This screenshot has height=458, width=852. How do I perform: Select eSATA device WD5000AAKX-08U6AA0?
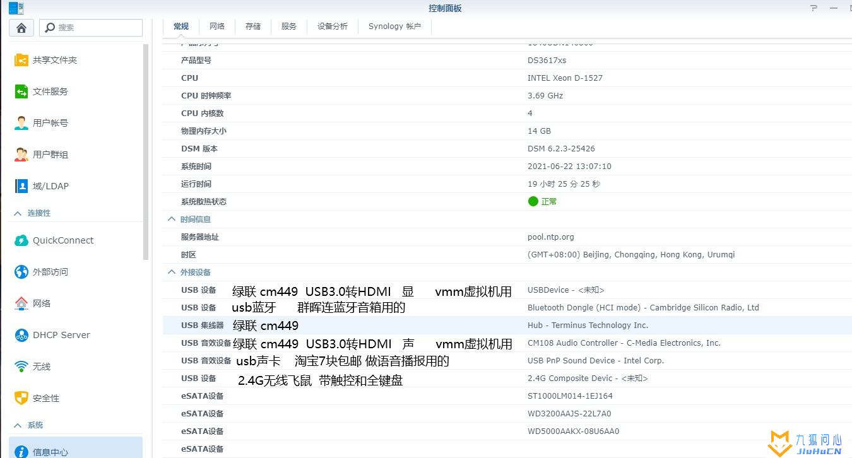(x=573, y=432)
